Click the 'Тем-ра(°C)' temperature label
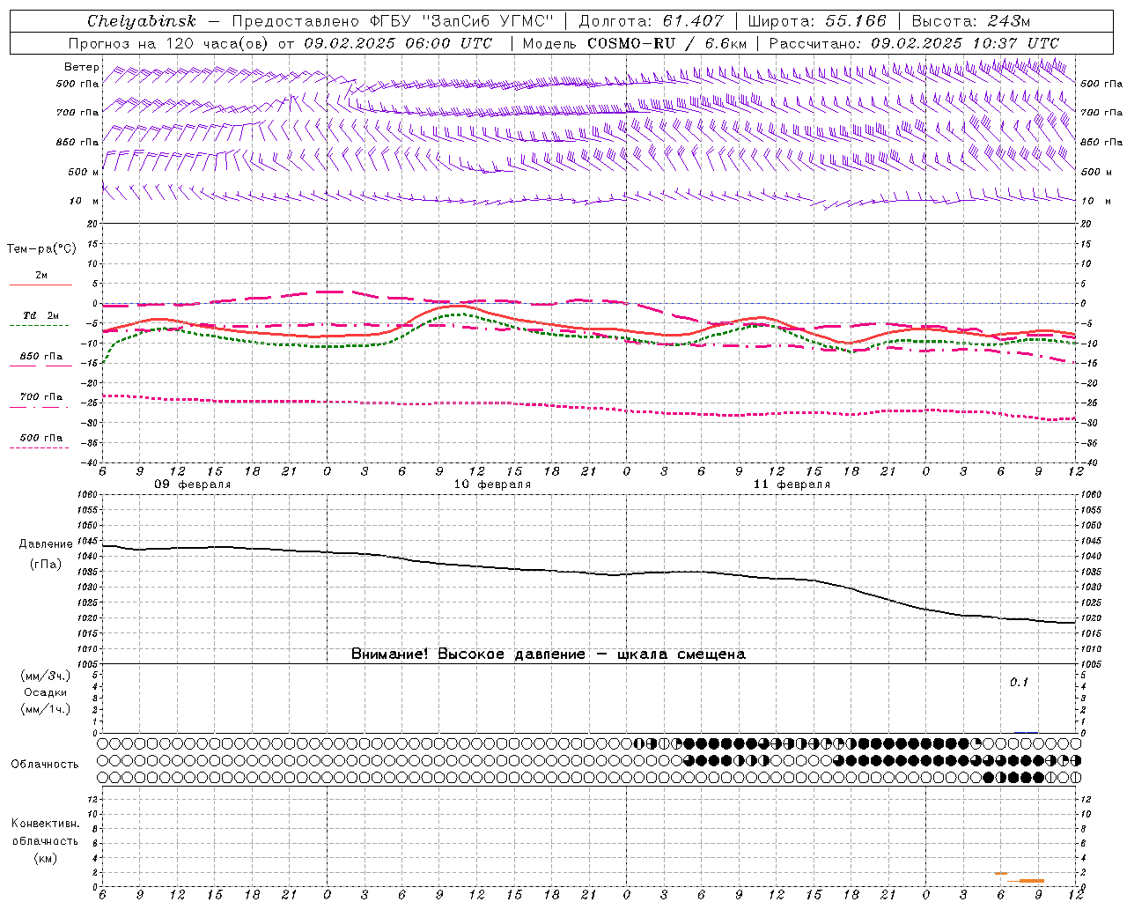This screenshot has height=902, width=1127. [x=41, y=249]
